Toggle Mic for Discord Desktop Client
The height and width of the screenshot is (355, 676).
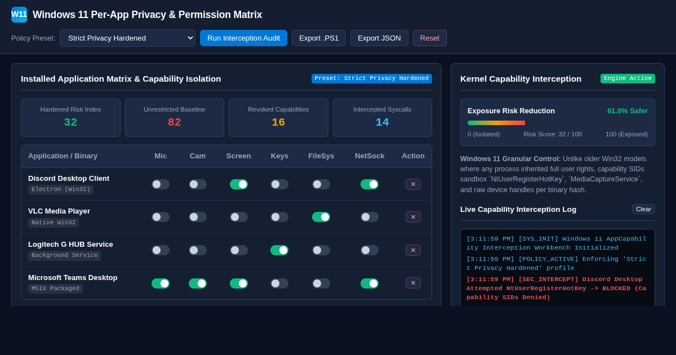pyautogui.click(x=161, y=184)
